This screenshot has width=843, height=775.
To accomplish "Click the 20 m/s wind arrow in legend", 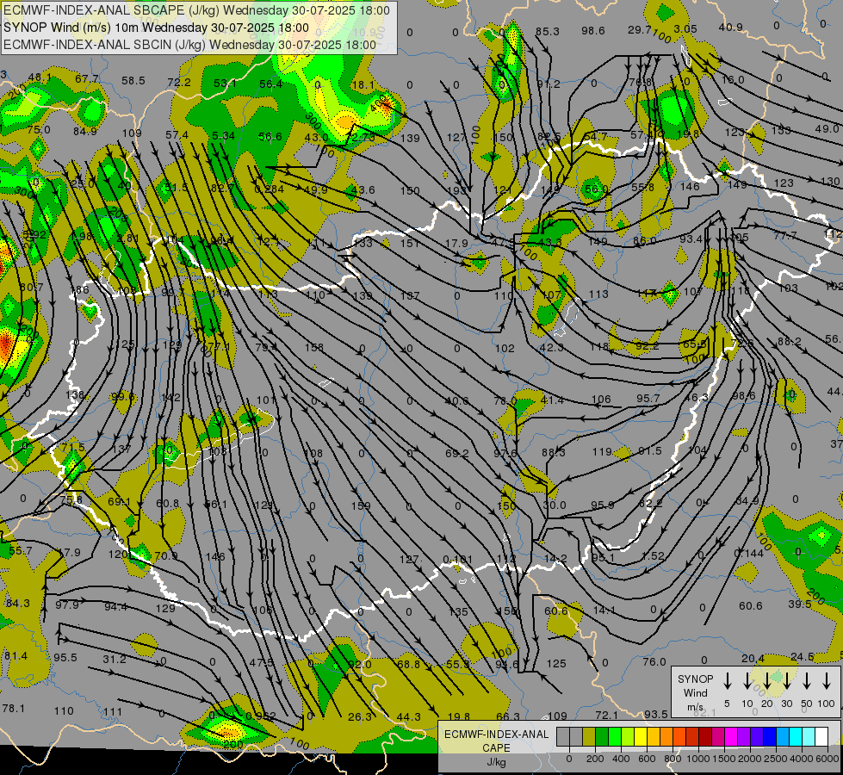I will click(767, 681).
